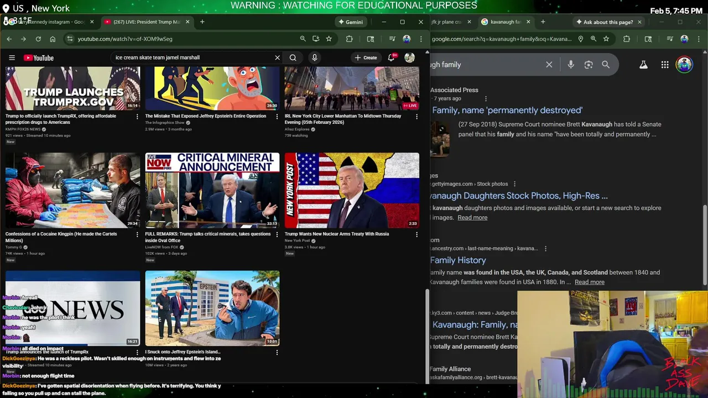Play the Epstein's Island video thumbnail

click(212, 308)
